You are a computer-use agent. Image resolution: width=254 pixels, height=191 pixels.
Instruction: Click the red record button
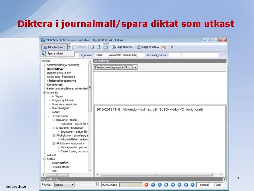point(146,185)
